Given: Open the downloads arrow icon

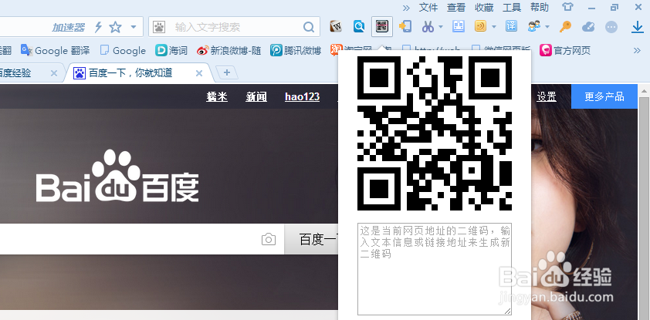Looking at the screenshot, I should [x=637, y=27].
